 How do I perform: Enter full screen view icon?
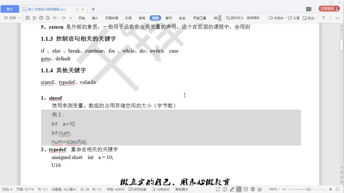click(x=218, y=189)
